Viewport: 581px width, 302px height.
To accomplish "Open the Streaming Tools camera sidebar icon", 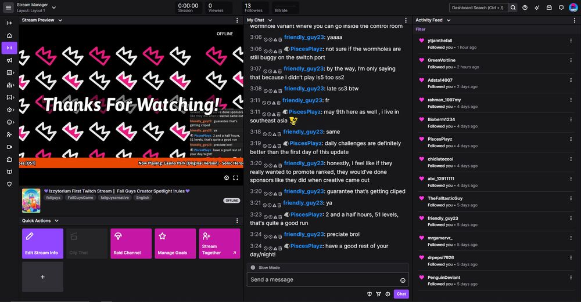I will pyautogui.click(x=9, y=147).
